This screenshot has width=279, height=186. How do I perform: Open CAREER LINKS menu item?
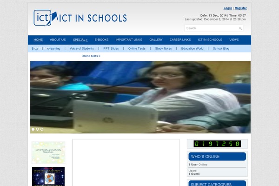(180, 40)
